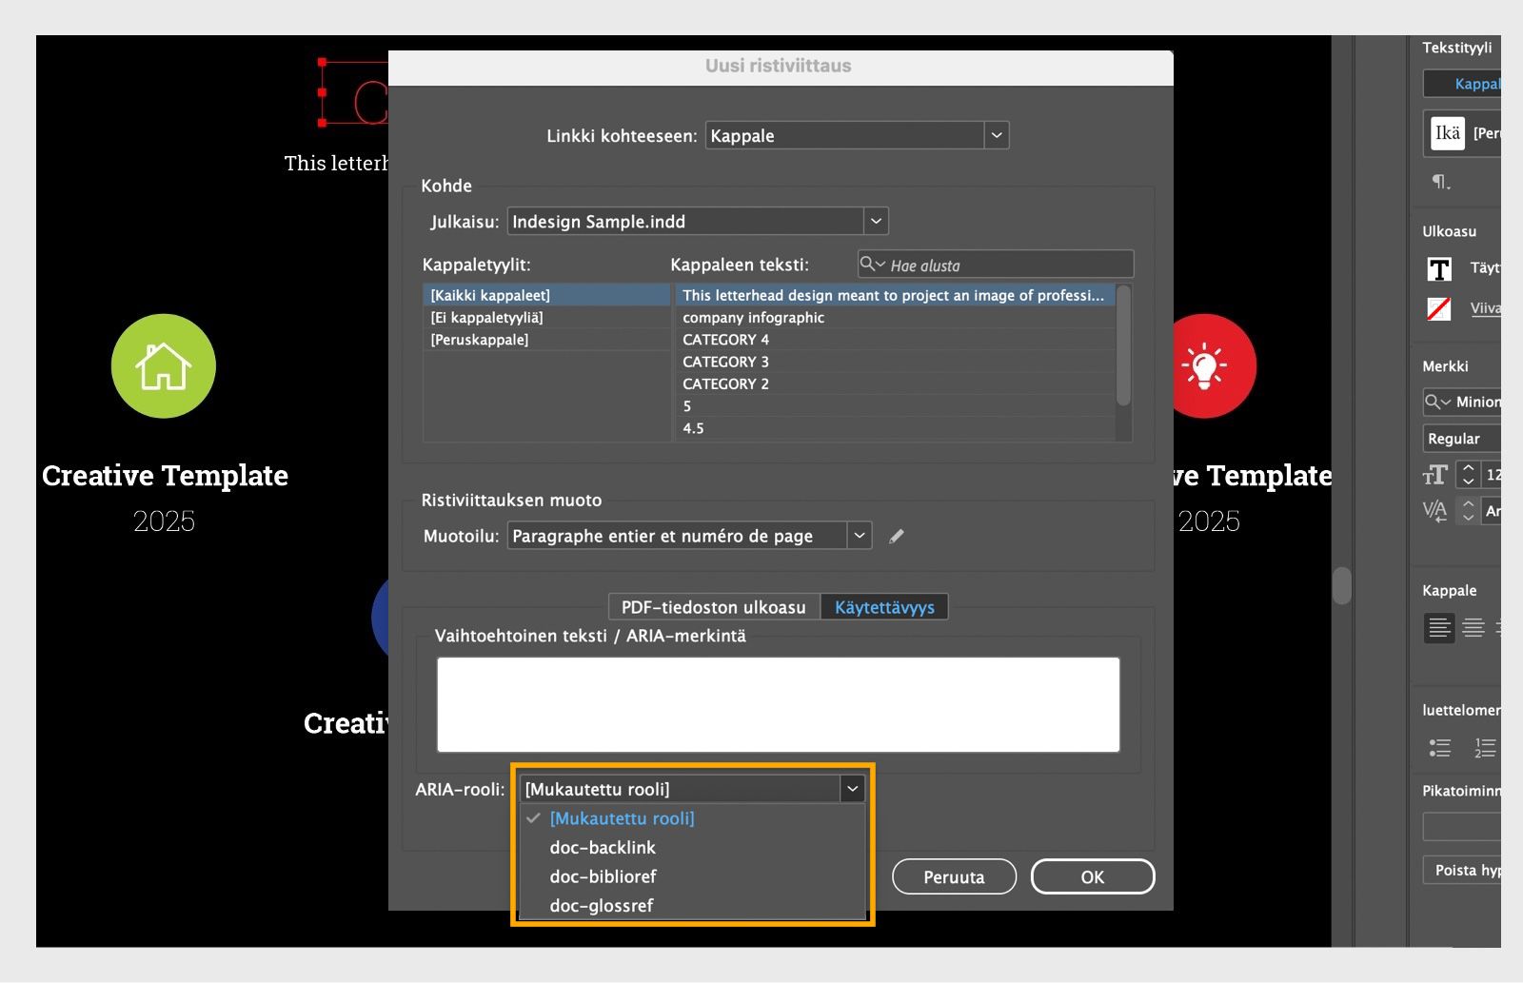The image size is (1523, 983).
Task: Click the '2025' text under the home icon
Action: [164, 521]
